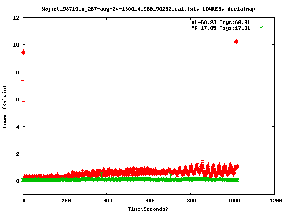The image size is (284, 213).
Task: Click the x-axis tick label 400
Action: (108, 201)
